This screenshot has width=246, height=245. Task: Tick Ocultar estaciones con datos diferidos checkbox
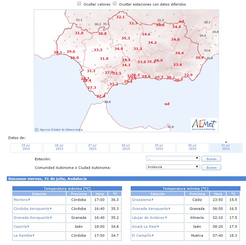tap(115, 4)
